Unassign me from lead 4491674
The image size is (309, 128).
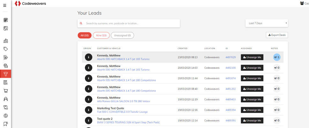coord(252,78)
